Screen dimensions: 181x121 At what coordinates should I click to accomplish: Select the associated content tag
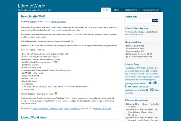click(134, 71)
